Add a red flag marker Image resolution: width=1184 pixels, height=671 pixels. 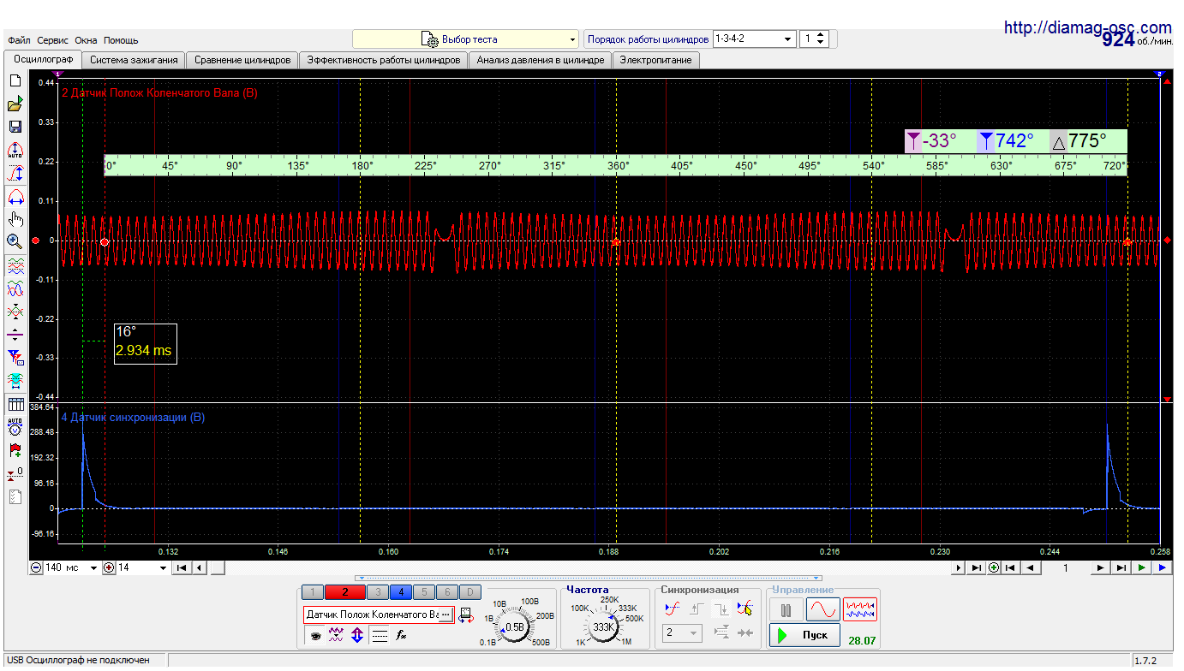tap(15, 449)
